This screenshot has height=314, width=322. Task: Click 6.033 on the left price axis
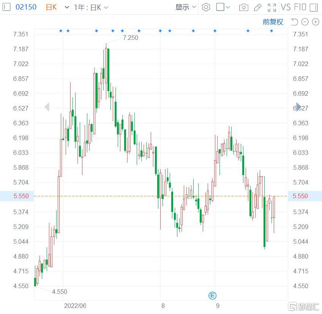pos(21,153)
